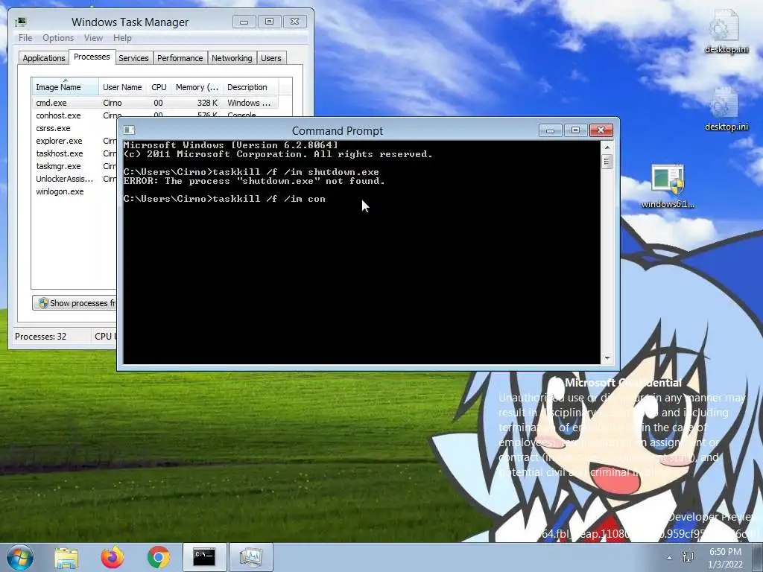763x572 pixels.
Task: Select the taskhost.exe process row
Action: click(75, 153)
